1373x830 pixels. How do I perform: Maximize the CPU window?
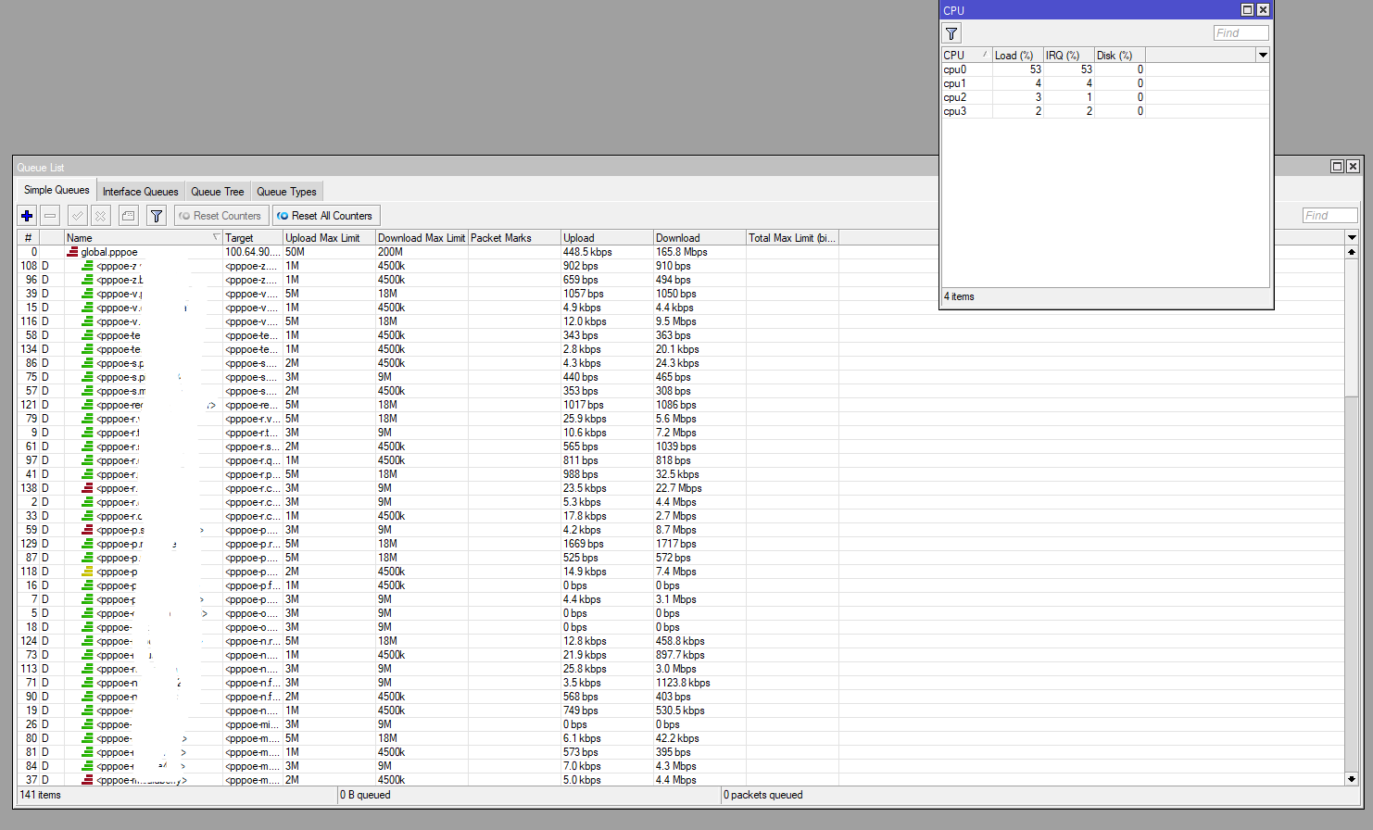click(1247, 10)
